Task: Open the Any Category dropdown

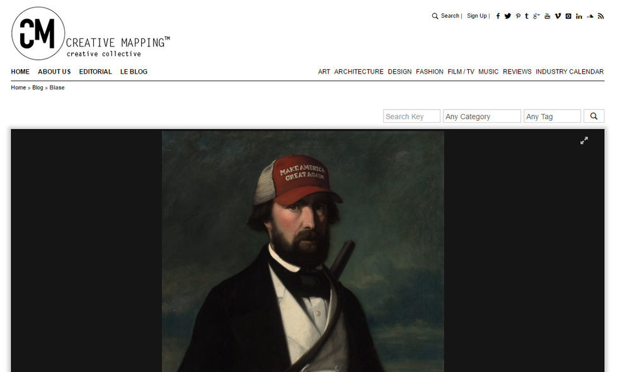Action: click(x=482, y=116)
